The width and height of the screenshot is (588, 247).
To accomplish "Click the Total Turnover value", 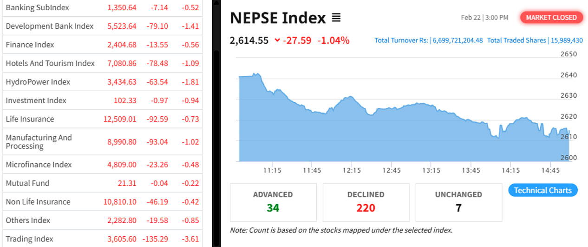I will point(457,40).
